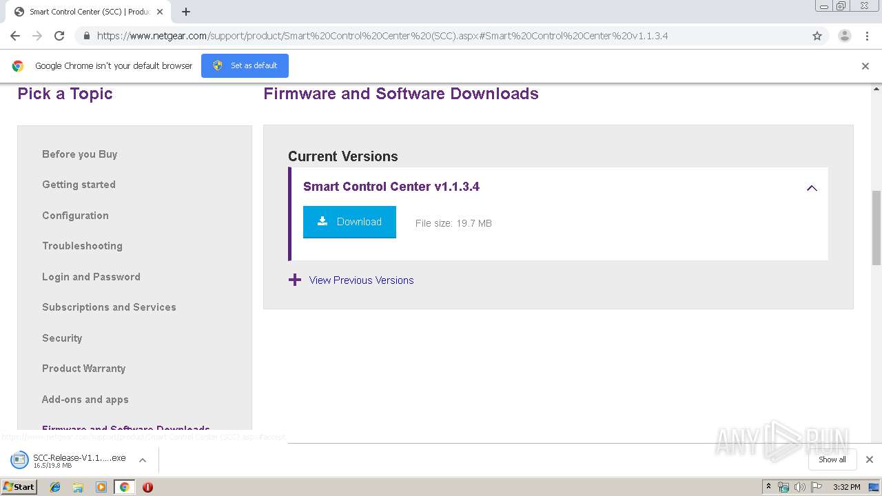This screenshot has height=496, width=882.
Task: Select Configuration topic
Action: click(75, 216)
